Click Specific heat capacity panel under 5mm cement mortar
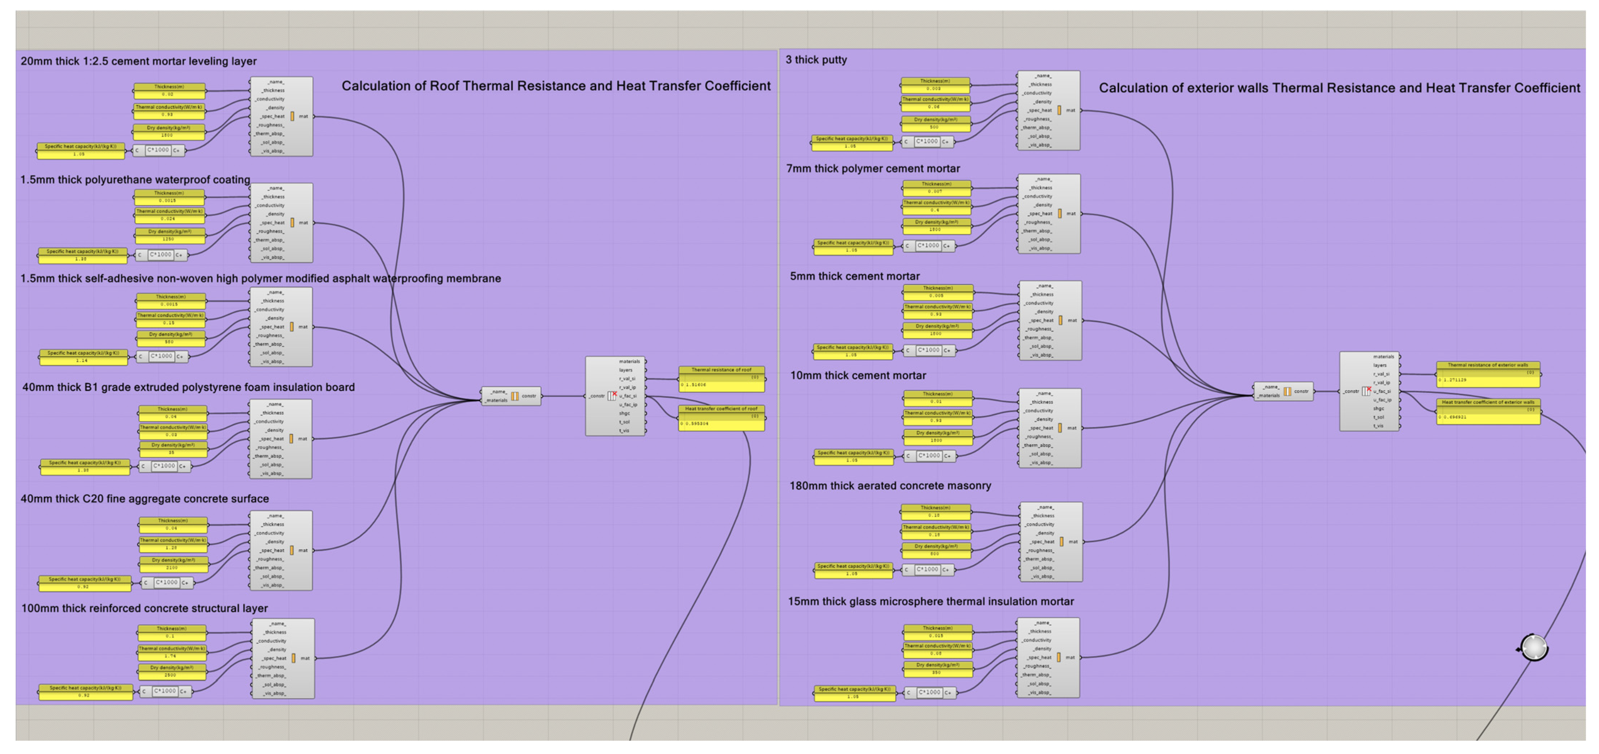The width and height of the screenshot is (1599, 754). (853, 351)
